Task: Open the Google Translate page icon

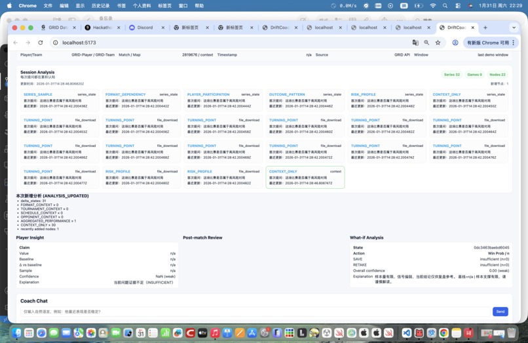Action: 415,43
